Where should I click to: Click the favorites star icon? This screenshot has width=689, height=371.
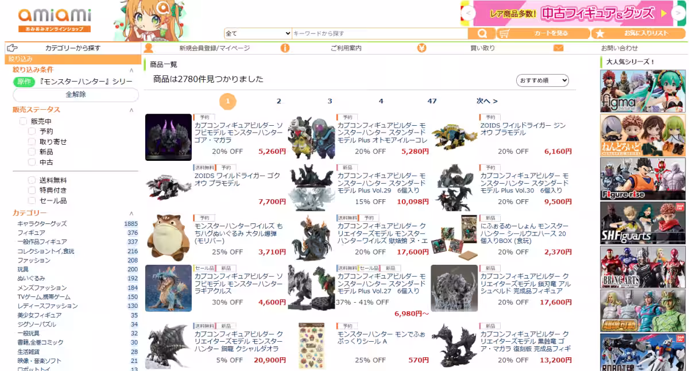(x=599, y=34)
